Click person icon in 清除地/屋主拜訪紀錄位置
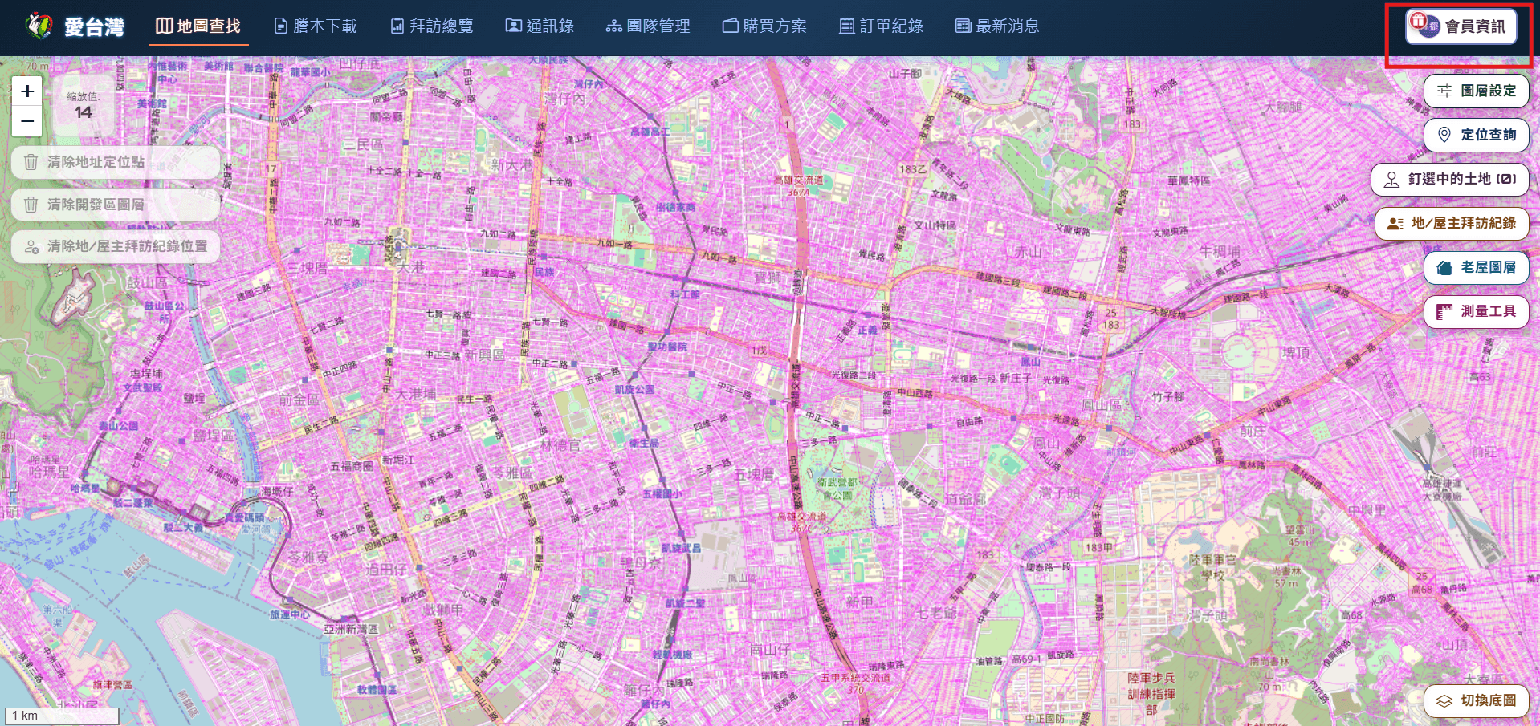 click(31, 247)
